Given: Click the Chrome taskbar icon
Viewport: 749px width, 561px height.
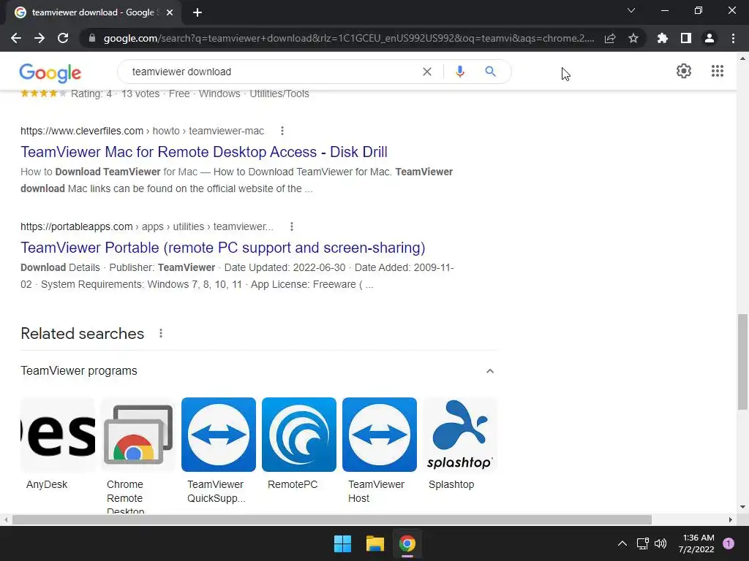Looking at the screenshot, I should pyautogui.click(x=407, y=543).
